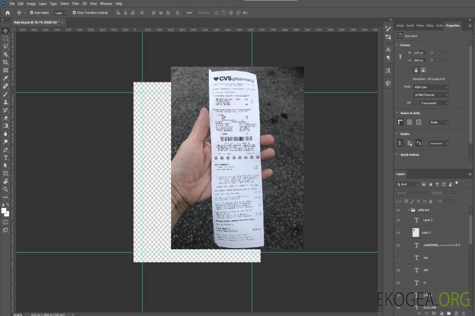
Task: Toggle the Auto-Select checkbox
Action: coord(32,13)
